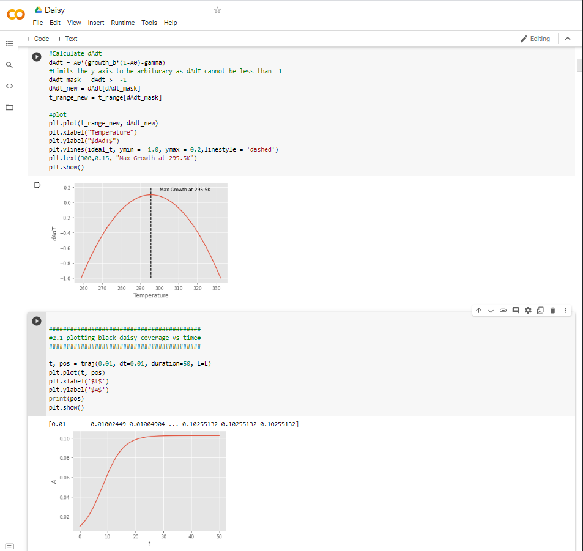
Task: Click the plt.text Max Growth code line
Action: pyautogui.click(x=123, y=158)
